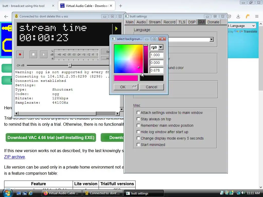Cancel the color selection dialog

[x=152, y=87]
